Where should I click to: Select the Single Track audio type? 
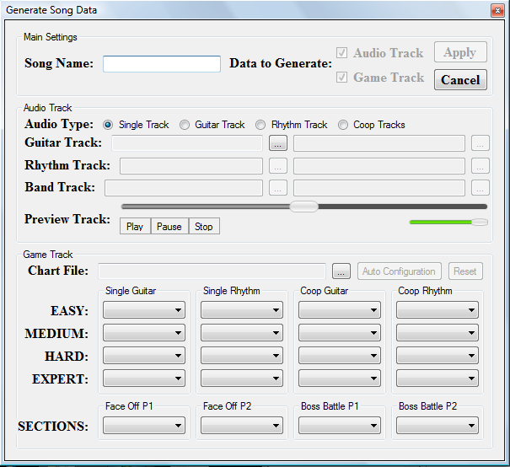(x=108, y=125)
